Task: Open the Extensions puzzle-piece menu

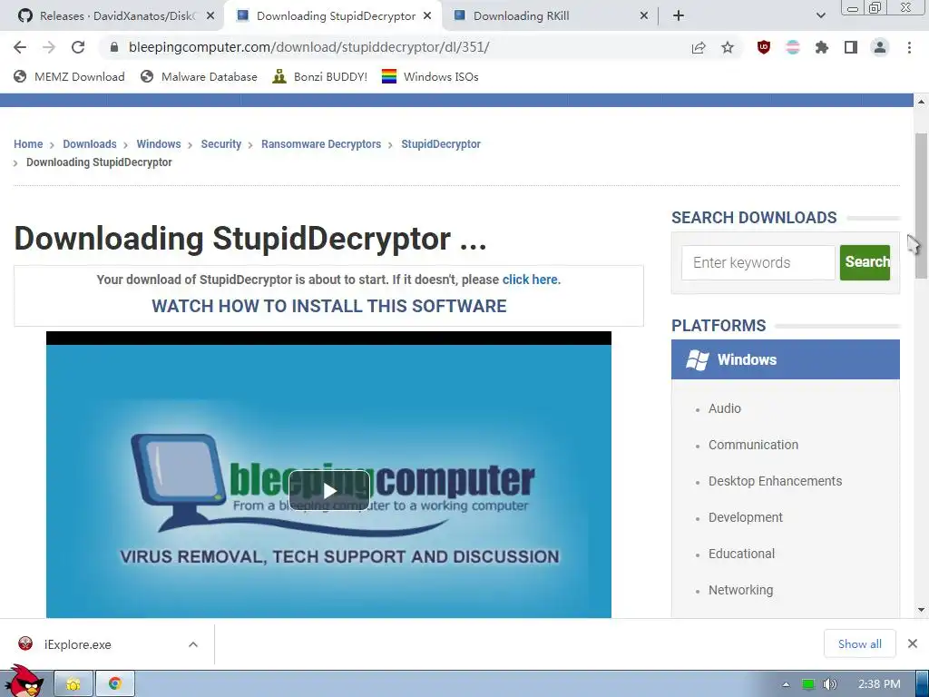Action: tap(822, 47)
